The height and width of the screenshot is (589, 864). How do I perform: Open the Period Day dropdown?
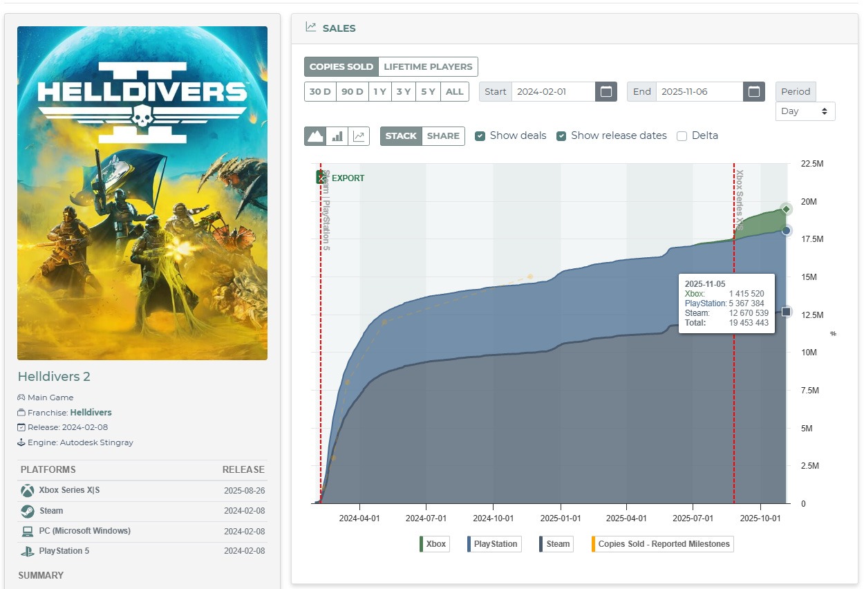[805, 111]
